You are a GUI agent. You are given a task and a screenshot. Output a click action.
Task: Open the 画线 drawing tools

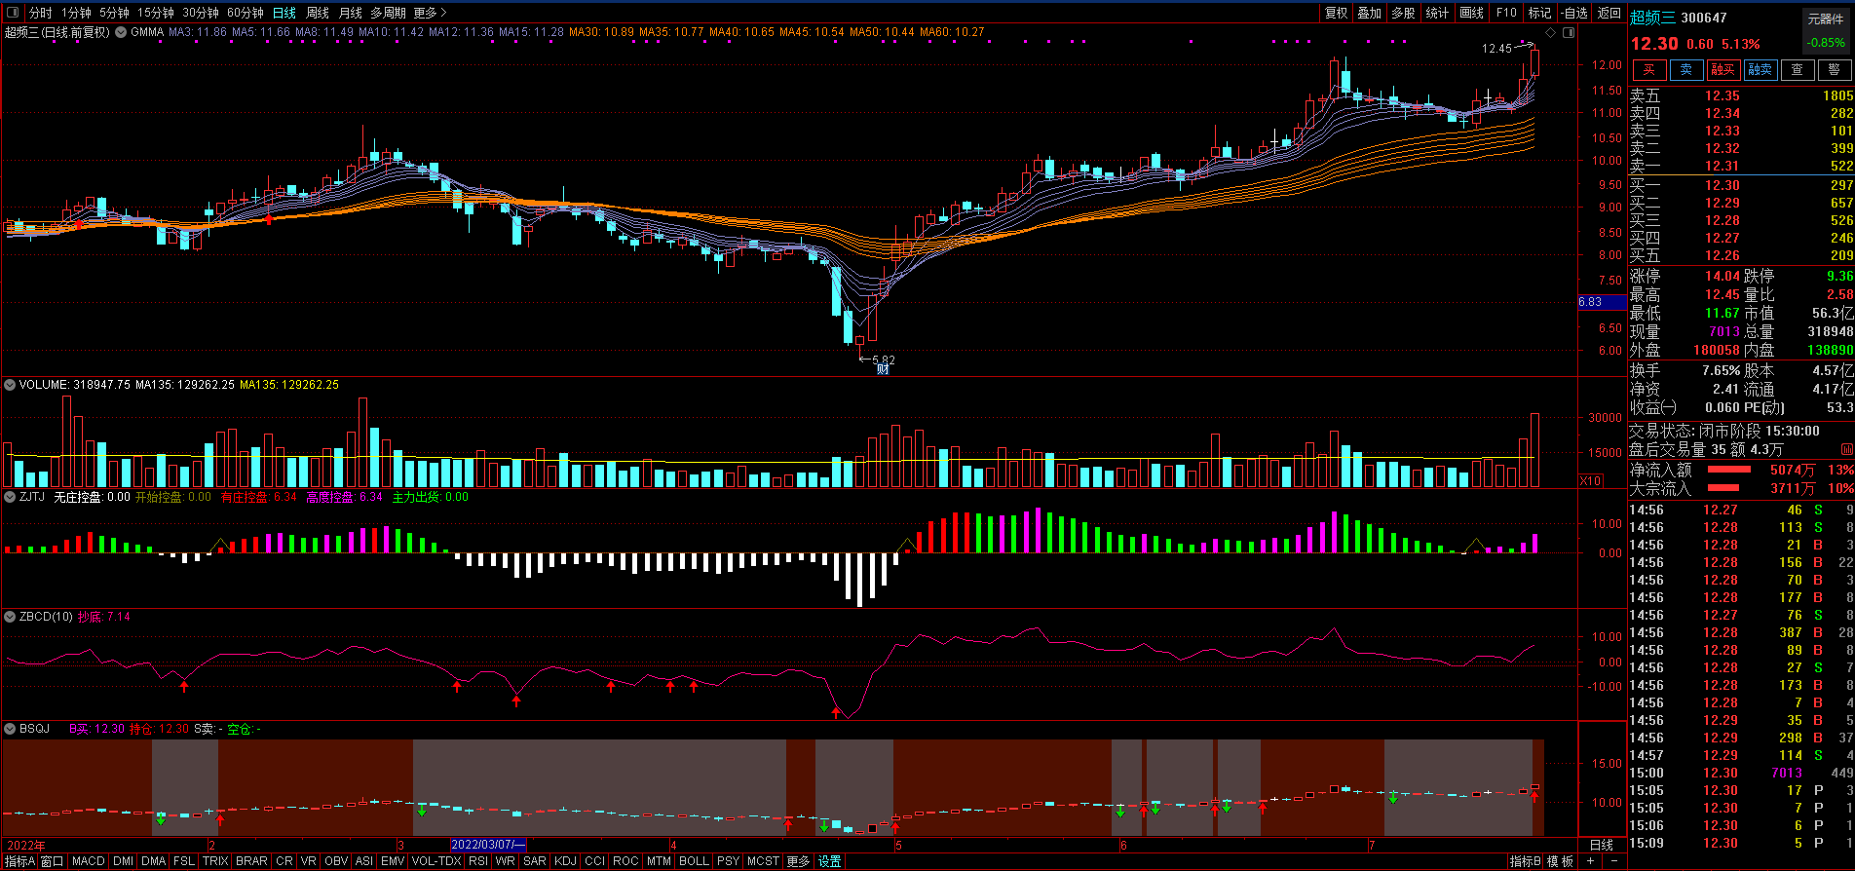(x=1471, y=13)
